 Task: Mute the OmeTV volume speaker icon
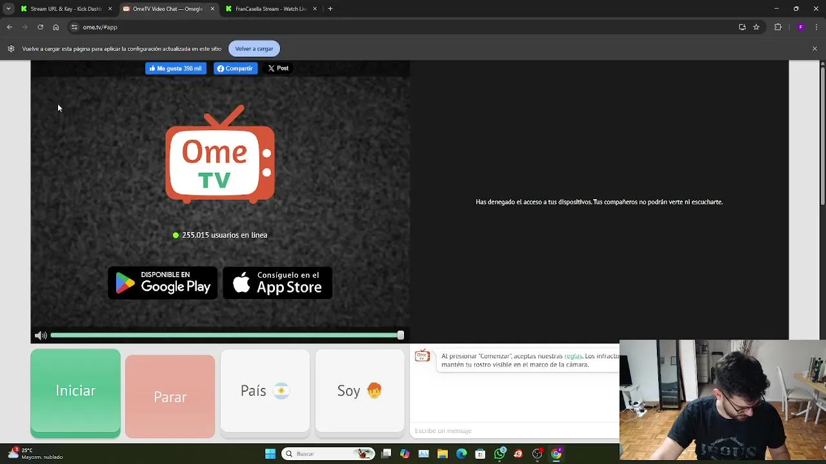(41, 335)
